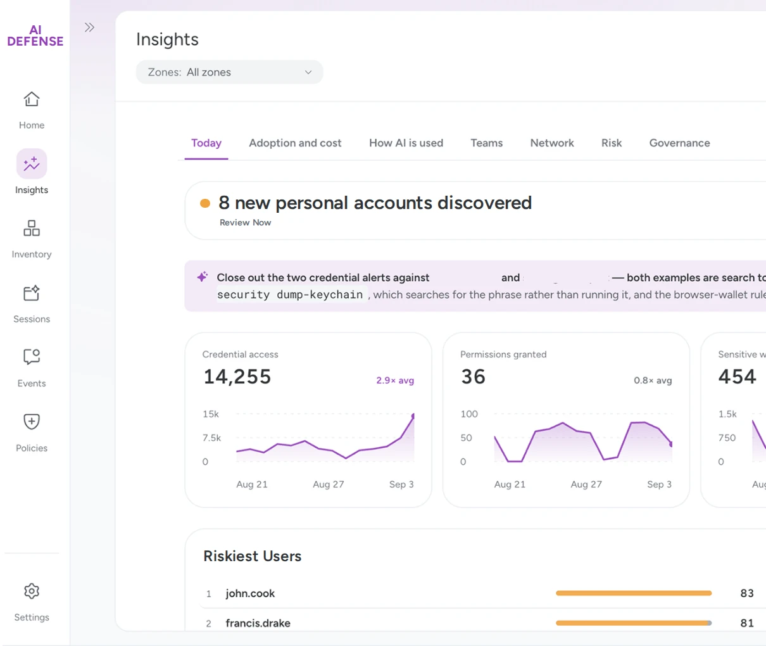
Task: Open the Sessions folder icon
Action: tap(32, 293)
